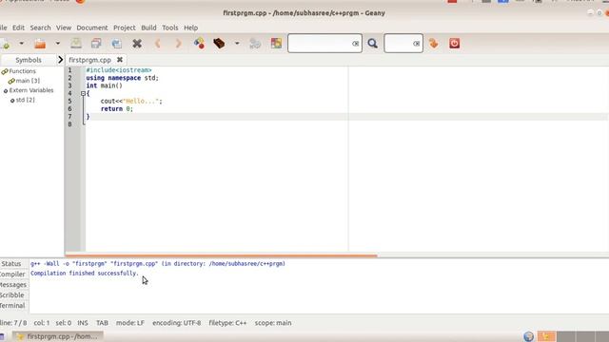Viewport: 609px width, 342px height.
Task: Navigate forward with the right arrow icon
Action: tap(178, 44)
